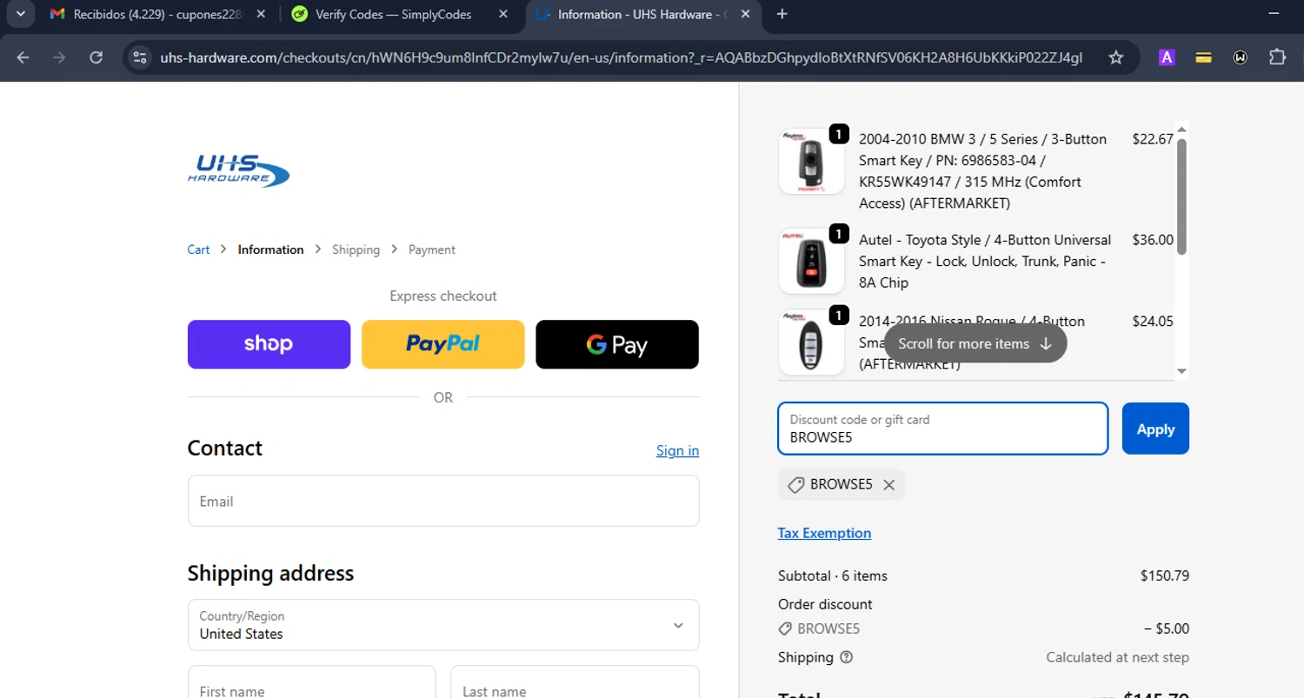1304x698 pixels.
Task: Reload the checkout page
Action: pos(96,57)
